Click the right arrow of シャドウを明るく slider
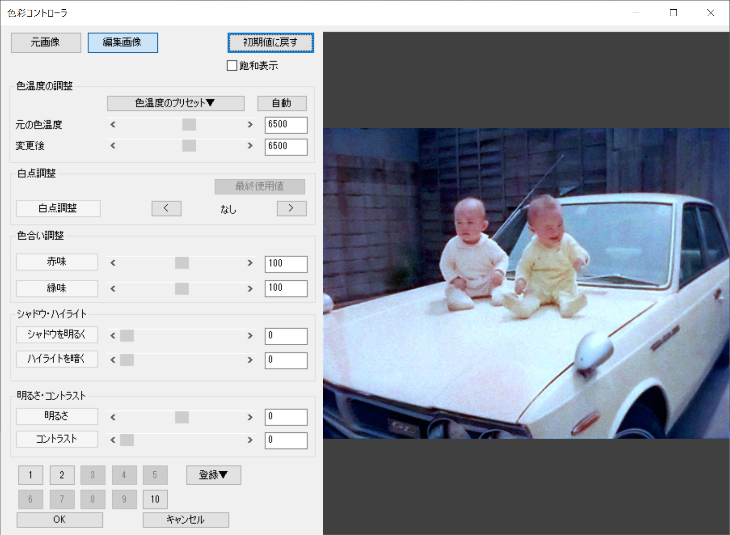 [250, 335]
